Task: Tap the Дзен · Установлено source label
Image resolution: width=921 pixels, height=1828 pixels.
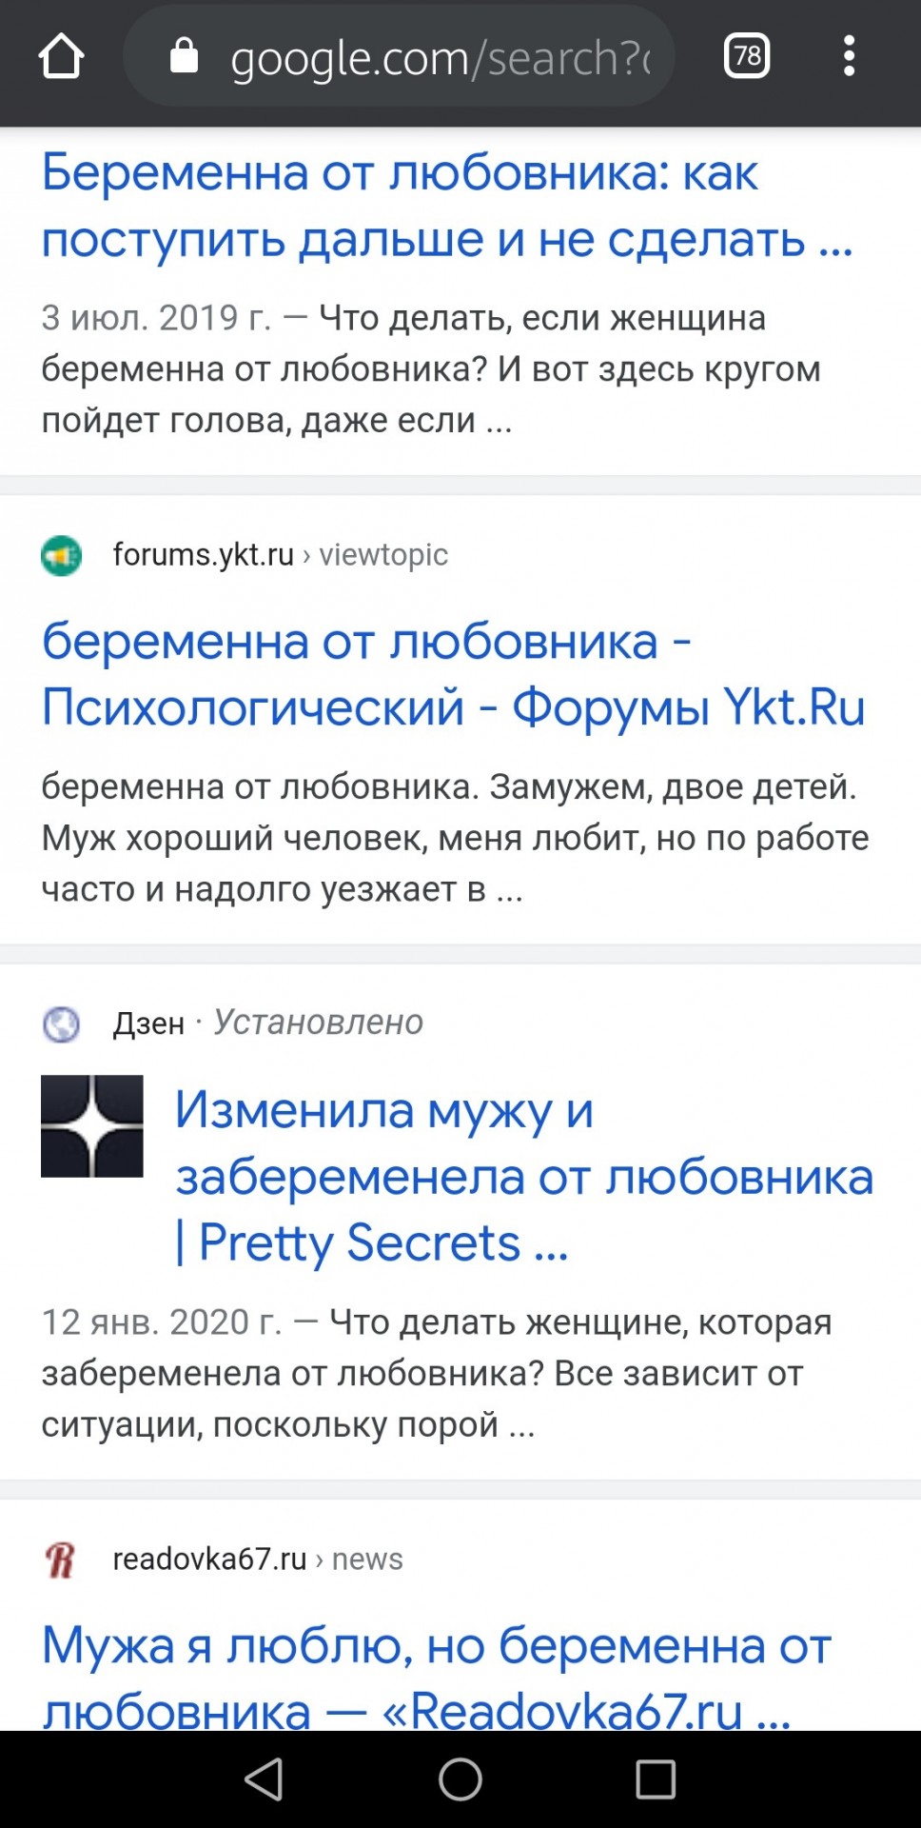Action: click(268, 1023)
